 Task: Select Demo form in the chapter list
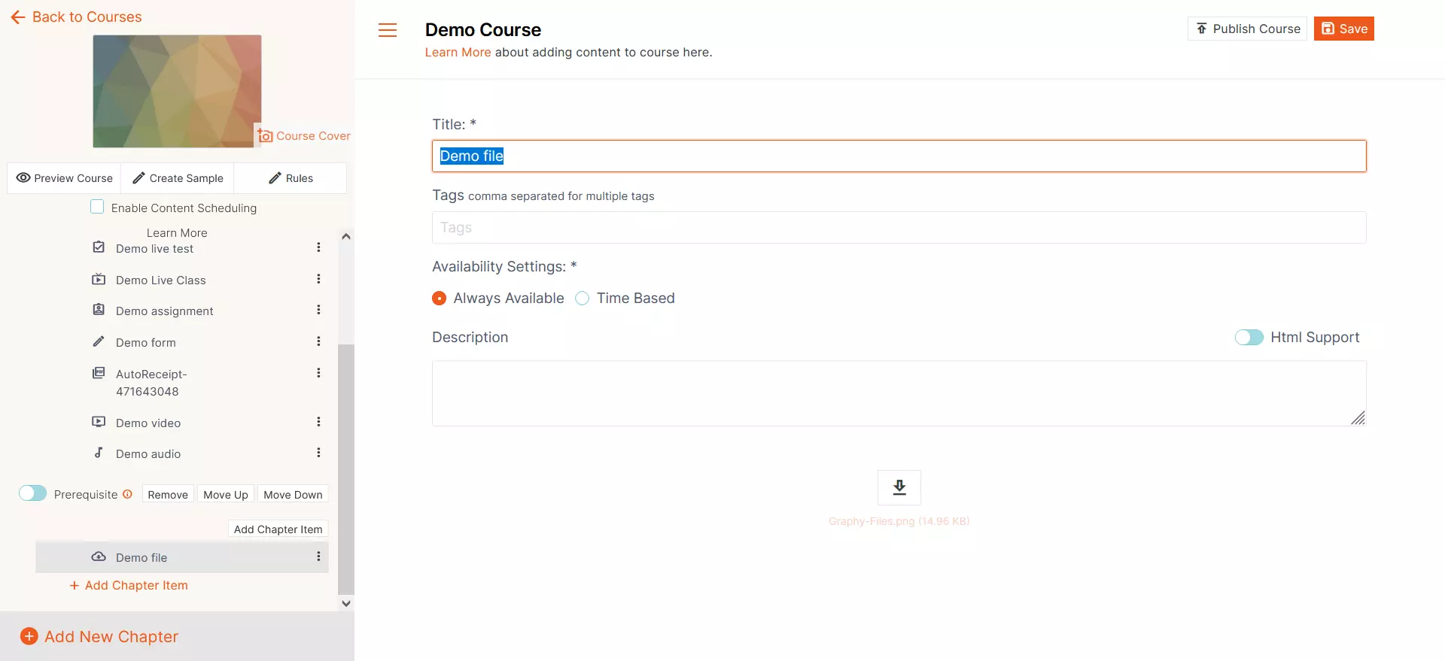click(x=146, y=343)
